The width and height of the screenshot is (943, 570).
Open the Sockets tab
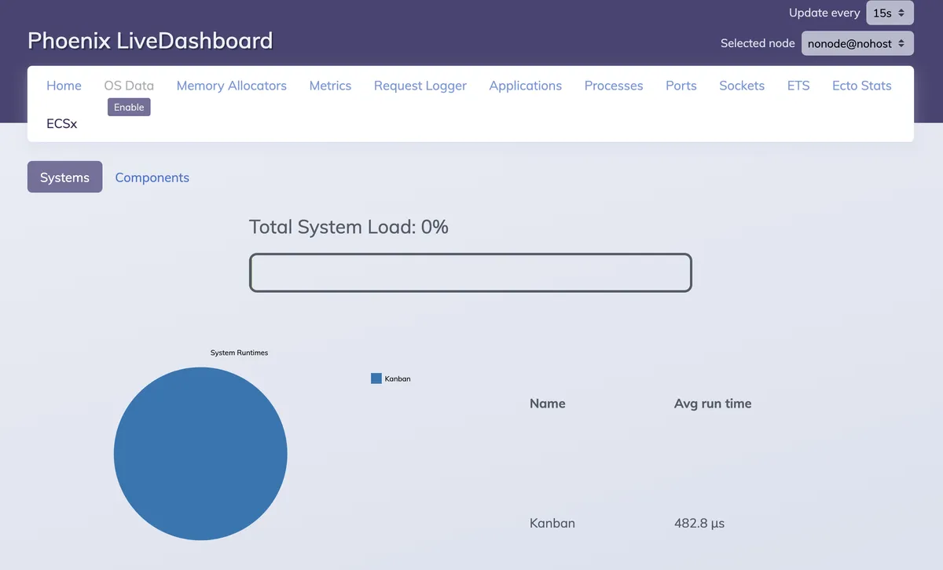click(741, 86)
